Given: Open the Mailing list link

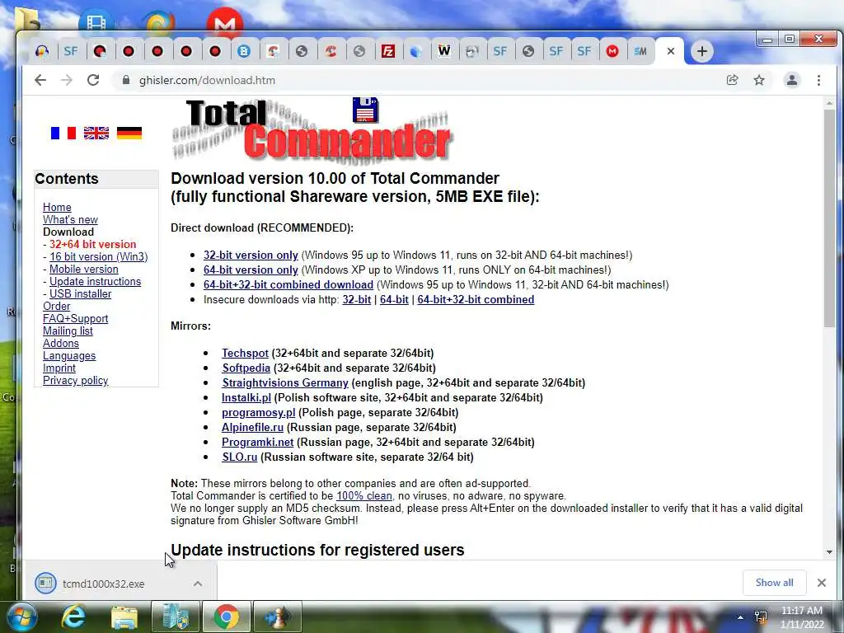Looking at the screenshot, I should (x=68, y=331).
